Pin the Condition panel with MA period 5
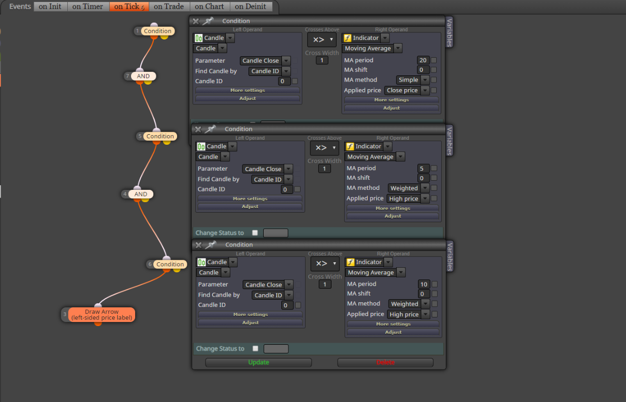The height and width of the screenshot is (402, 626). [x=211, y=129]
